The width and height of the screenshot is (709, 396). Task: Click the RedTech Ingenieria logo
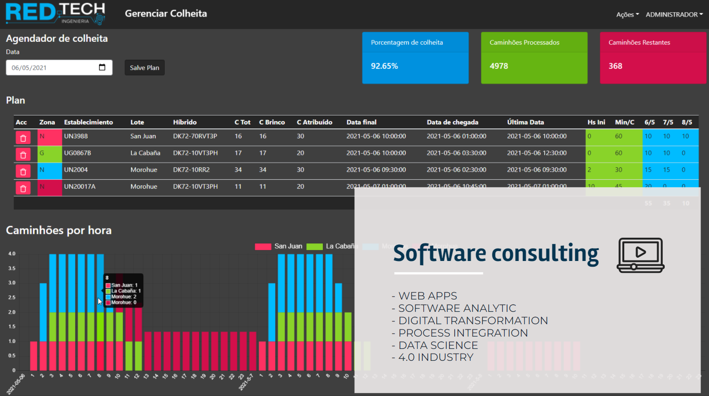tap(55, 13)
